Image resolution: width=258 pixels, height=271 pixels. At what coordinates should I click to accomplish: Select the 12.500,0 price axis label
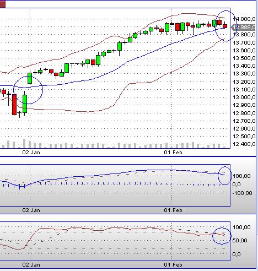[244, 137]
